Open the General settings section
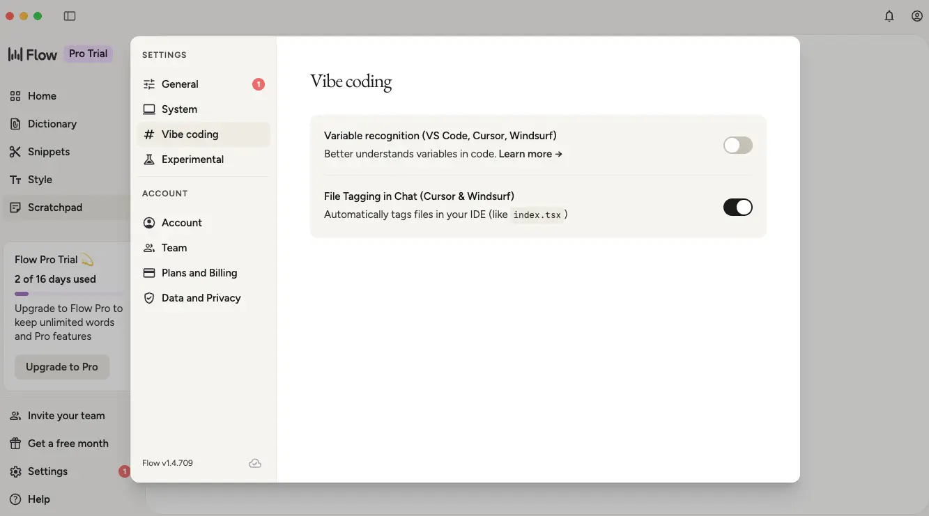Viewport: 929px width, 516px height. pos(179,84)
